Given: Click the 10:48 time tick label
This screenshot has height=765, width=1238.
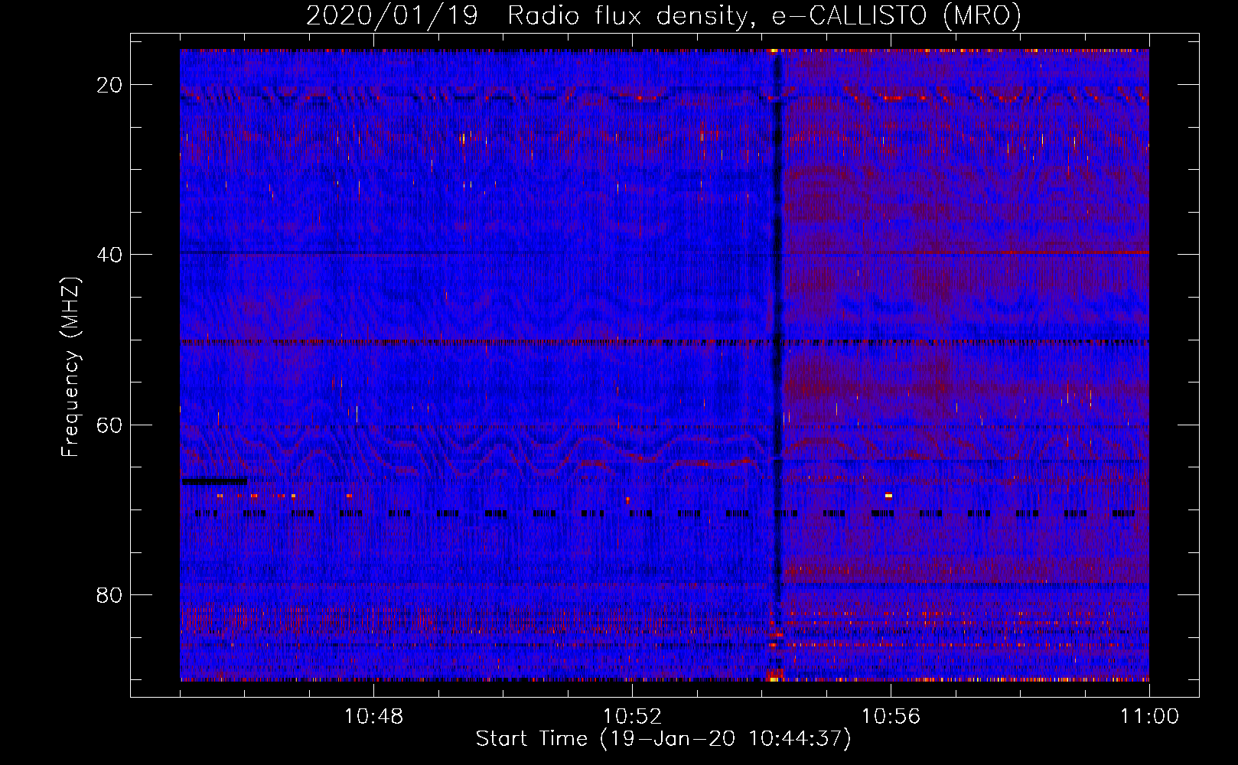Looking at the screenshot, I should coord(373,717).
